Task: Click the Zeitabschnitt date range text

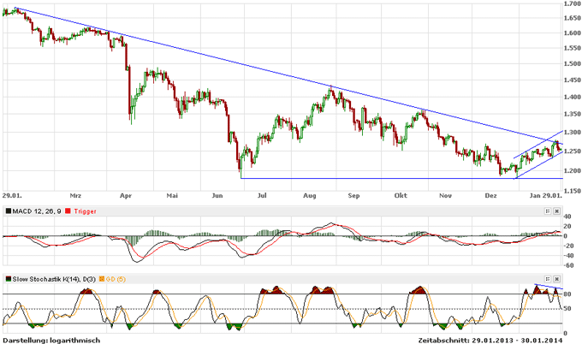Action: (500, 339)
